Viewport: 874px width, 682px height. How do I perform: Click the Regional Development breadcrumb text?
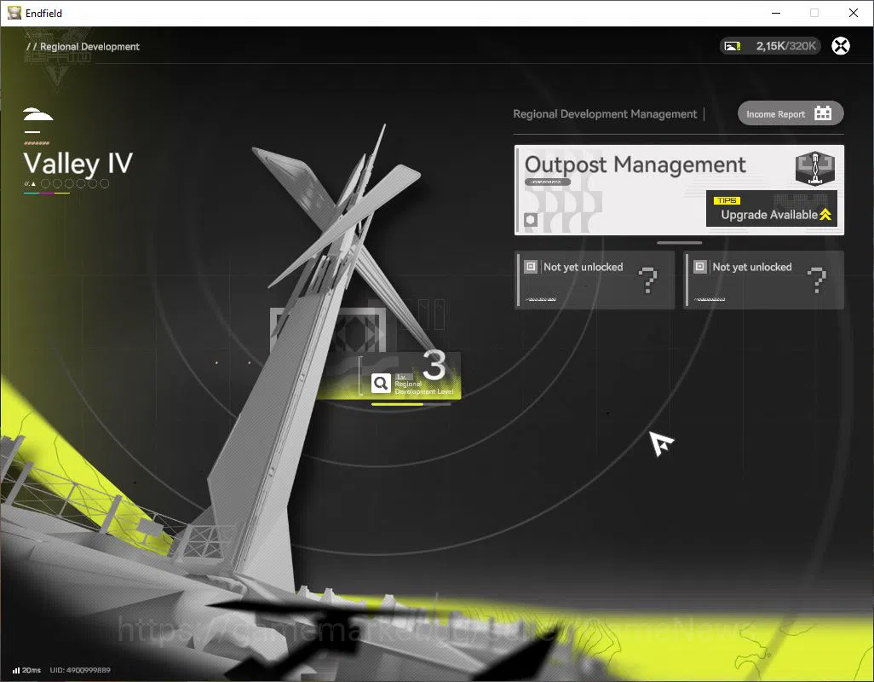(89, 47)
